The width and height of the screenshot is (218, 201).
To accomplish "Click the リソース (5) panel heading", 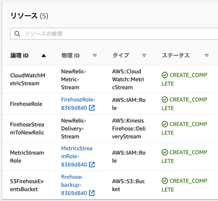I will point(29,16).
